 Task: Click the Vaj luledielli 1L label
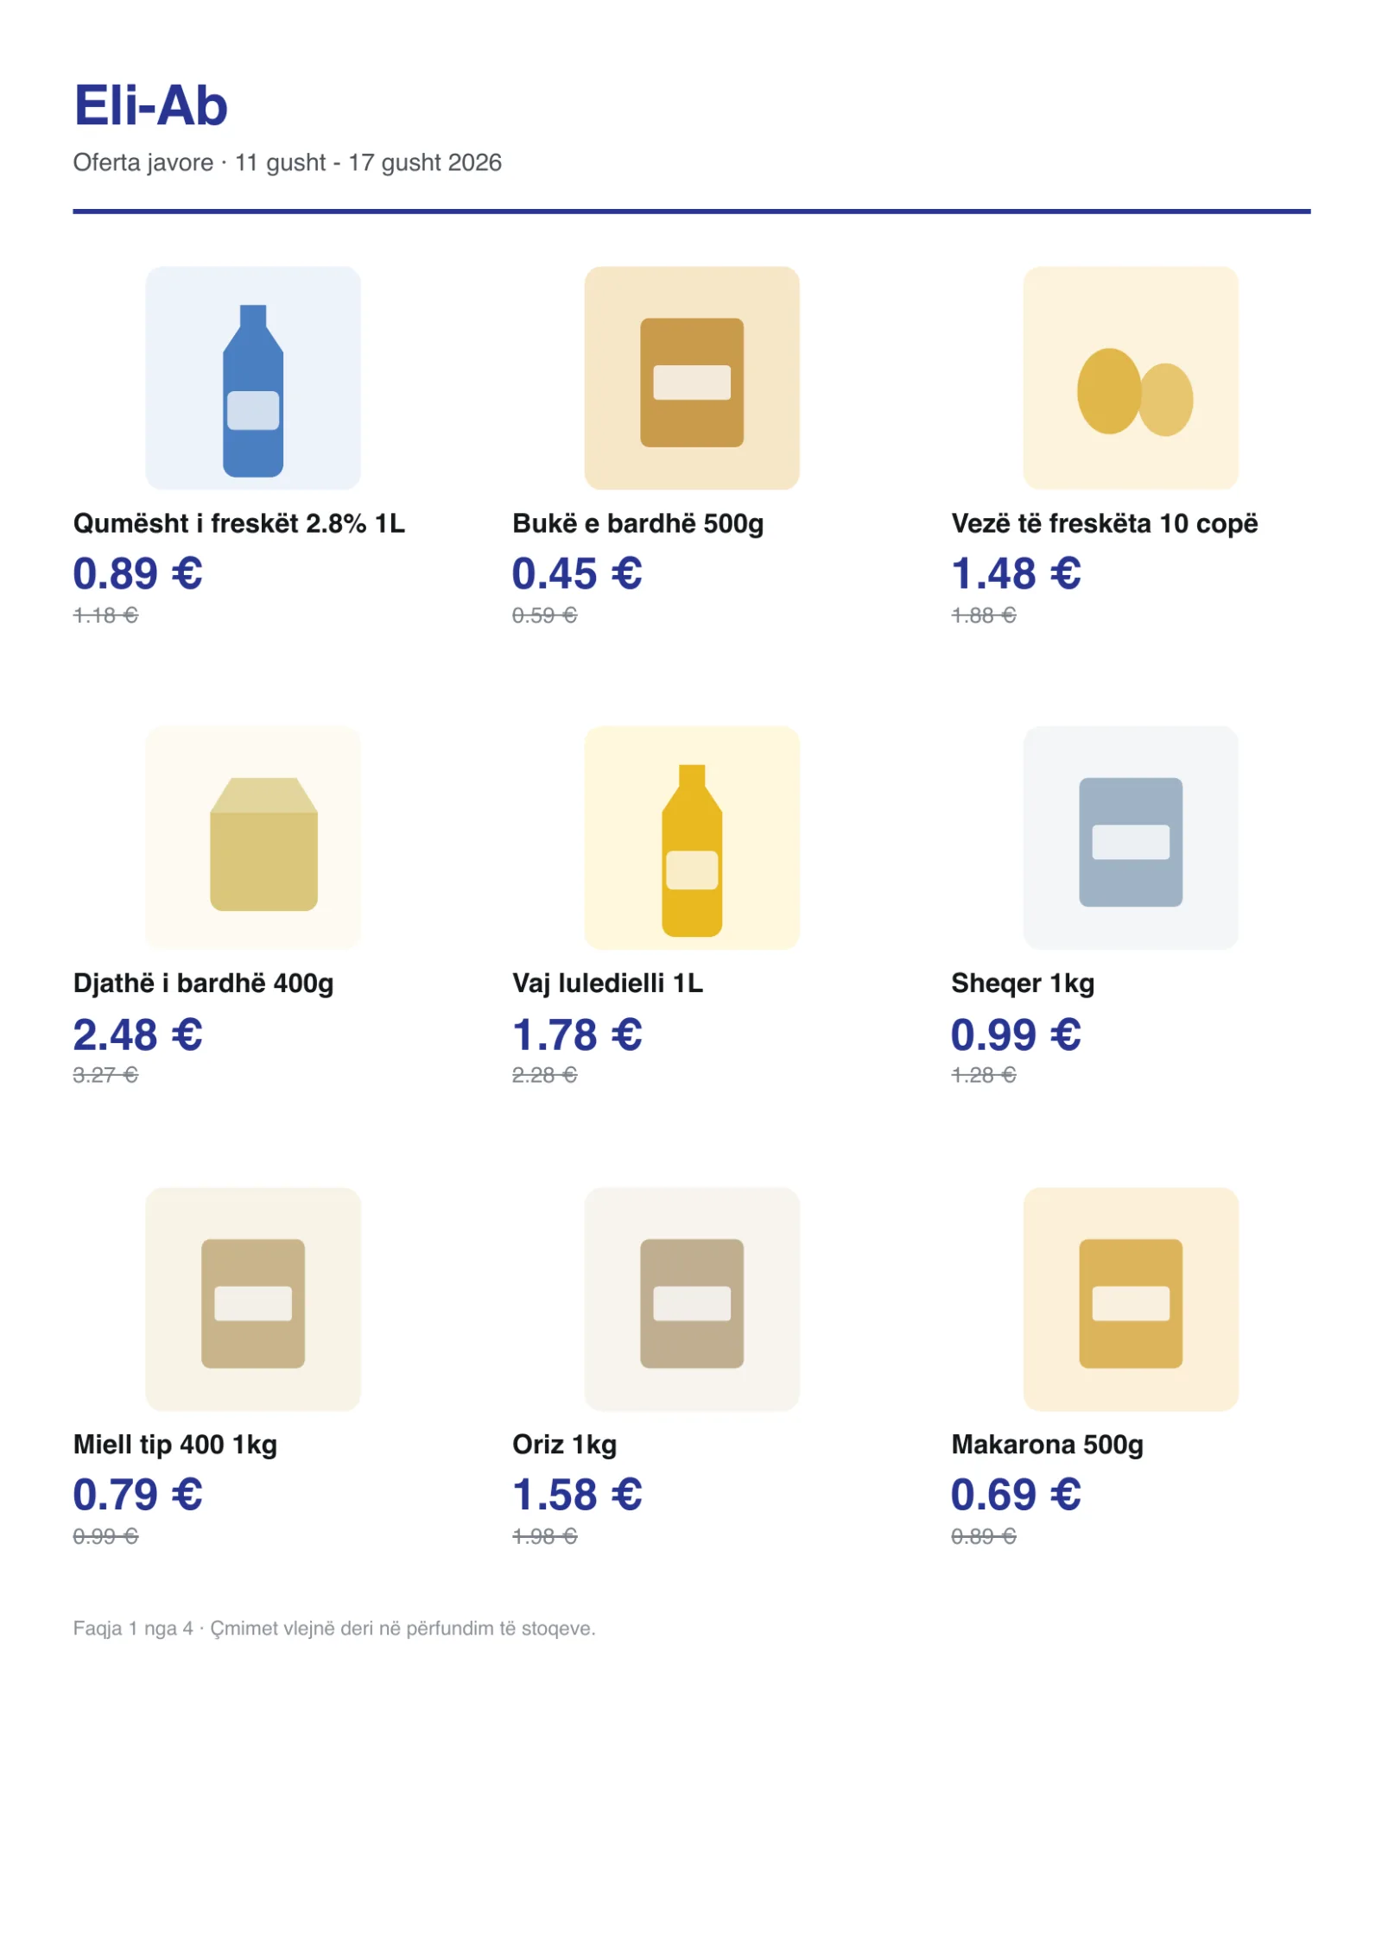pos(607,983)
